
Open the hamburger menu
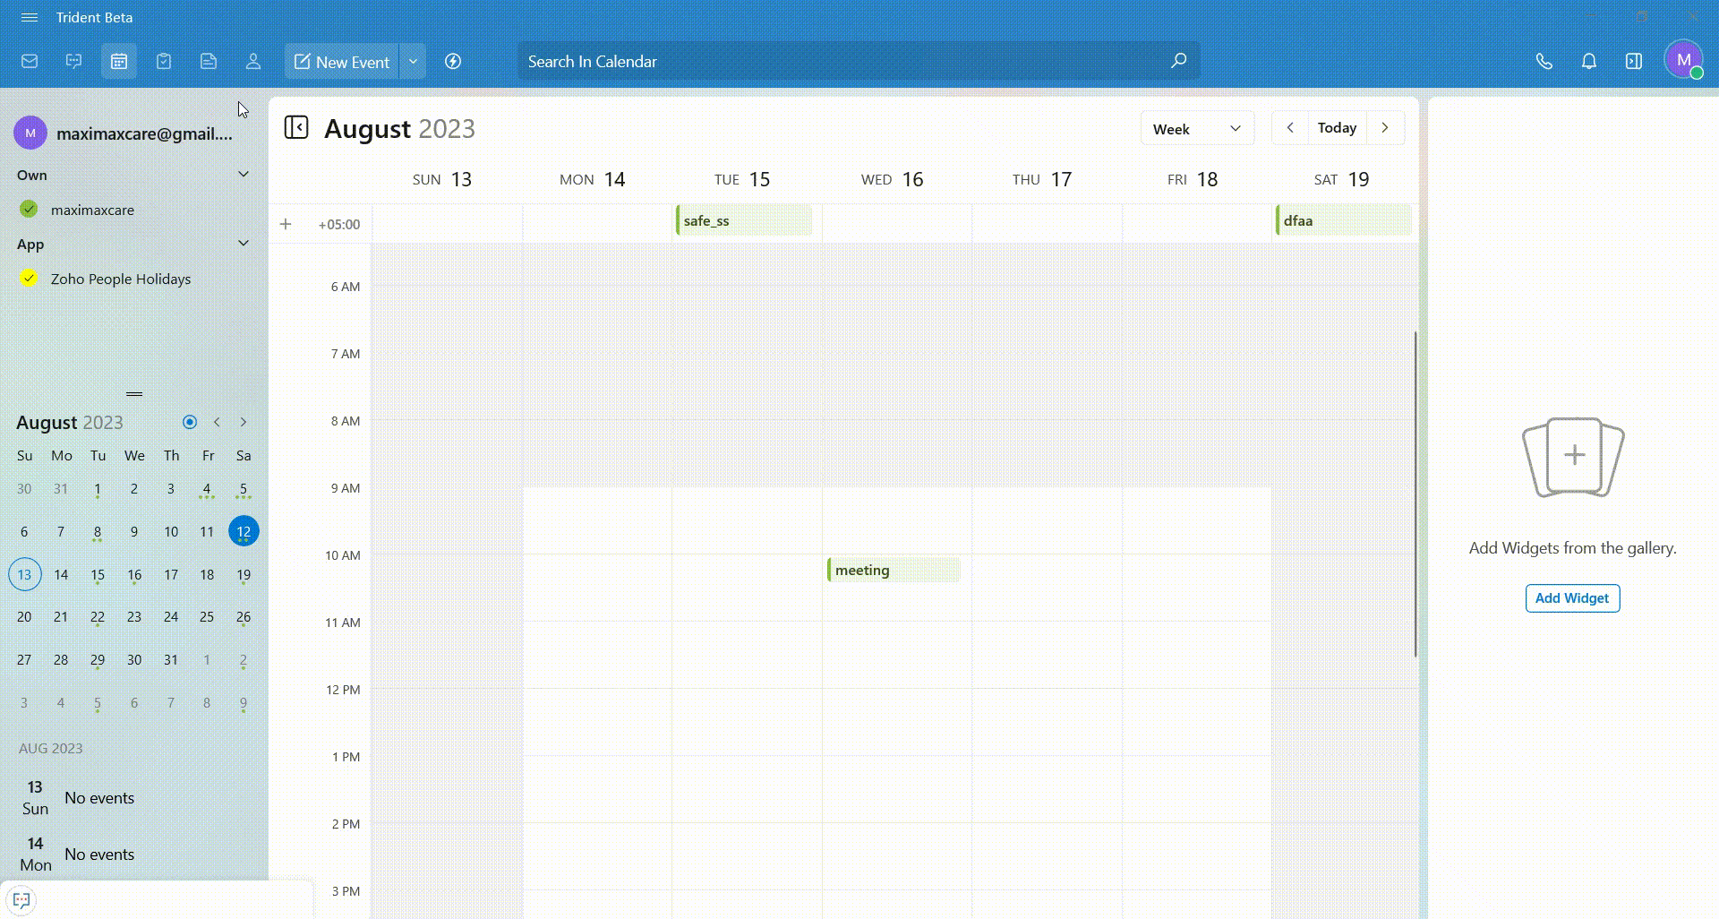point(30,18)
